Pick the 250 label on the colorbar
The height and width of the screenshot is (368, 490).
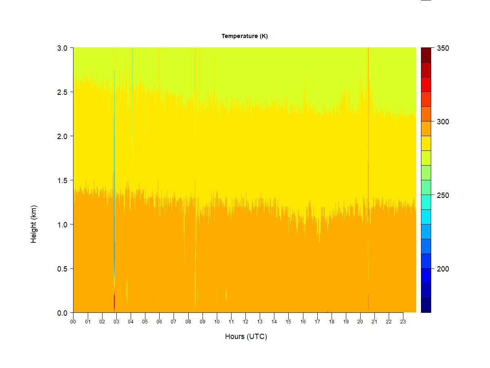click(443, 195)
